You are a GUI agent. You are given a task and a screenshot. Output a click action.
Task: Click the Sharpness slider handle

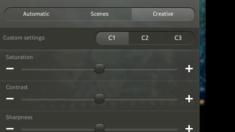point(100,128)
